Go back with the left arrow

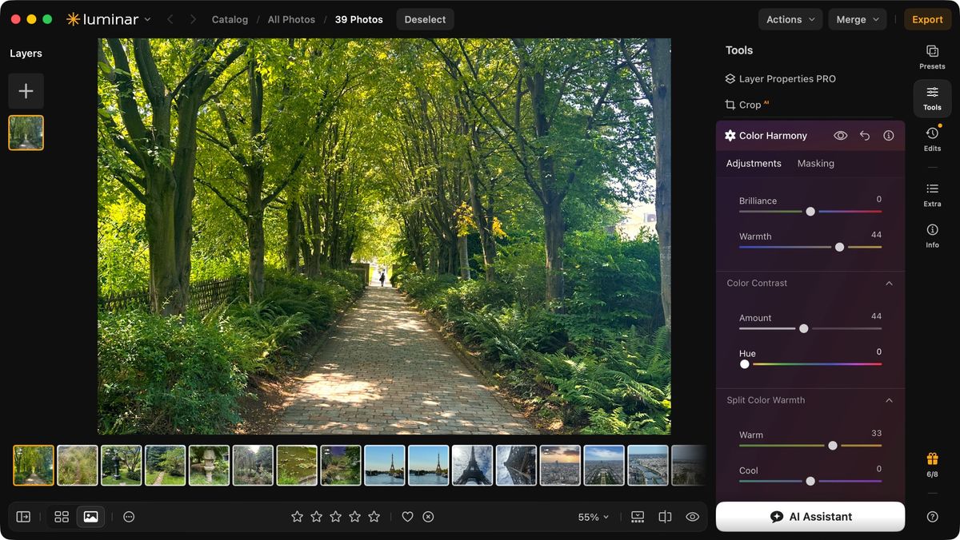point(170,19)
